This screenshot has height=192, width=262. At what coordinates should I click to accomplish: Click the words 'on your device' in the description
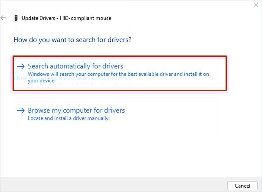coord(42,80)
